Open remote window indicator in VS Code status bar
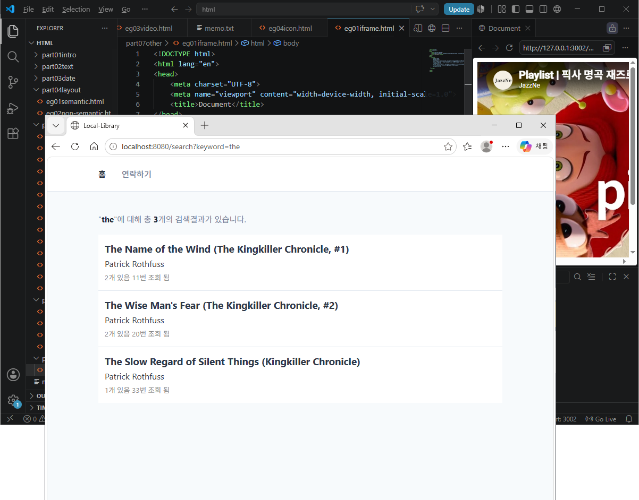Image resolution: width=639 pixels, height=500 pixels. tap(10, 419)
